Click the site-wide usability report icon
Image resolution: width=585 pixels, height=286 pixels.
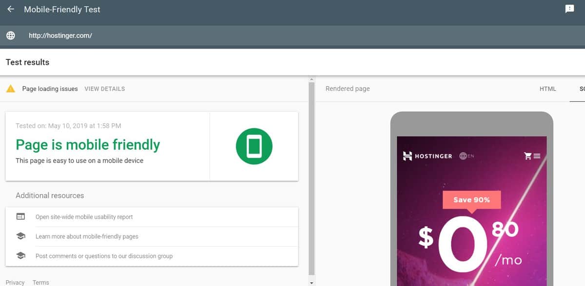[x=20, y=216]
